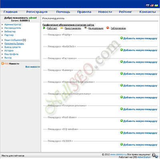Add new площадка under «Peel-down»
The height and width of the screenshot is (159, 160).
140,121
